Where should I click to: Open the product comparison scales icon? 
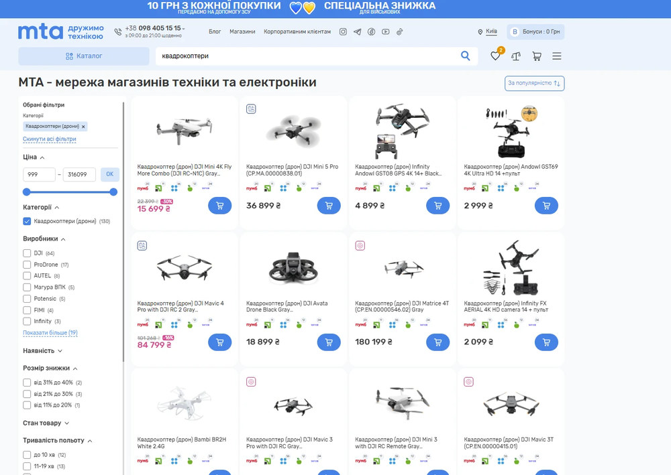[x=516, y=56]
